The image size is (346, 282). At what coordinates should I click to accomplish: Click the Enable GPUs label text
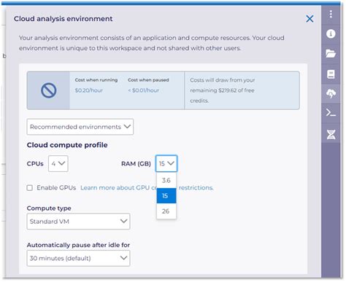tap(56, 188)
